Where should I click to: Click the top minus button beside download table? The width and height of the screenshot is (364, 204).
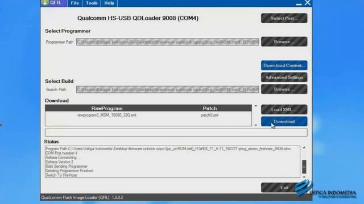255,106
